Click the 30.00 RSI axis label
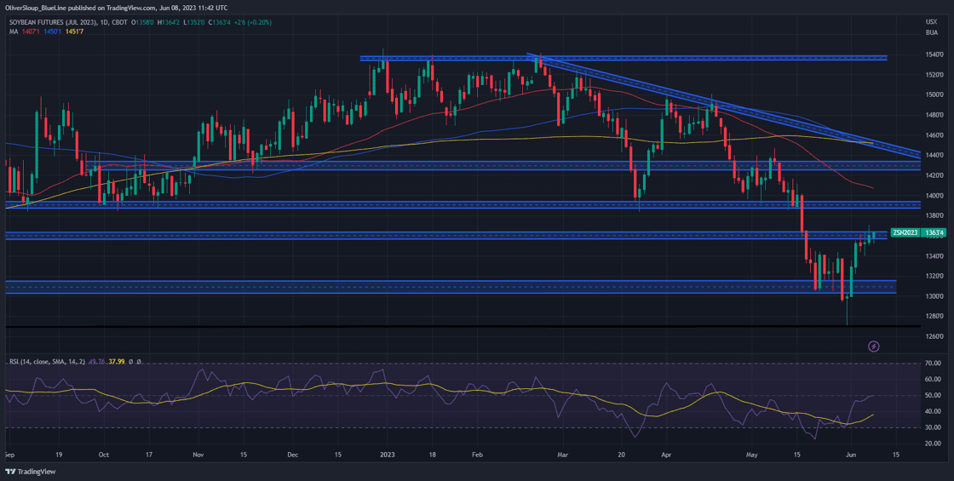Screen dimensions: 954x481 coord(932,427)
